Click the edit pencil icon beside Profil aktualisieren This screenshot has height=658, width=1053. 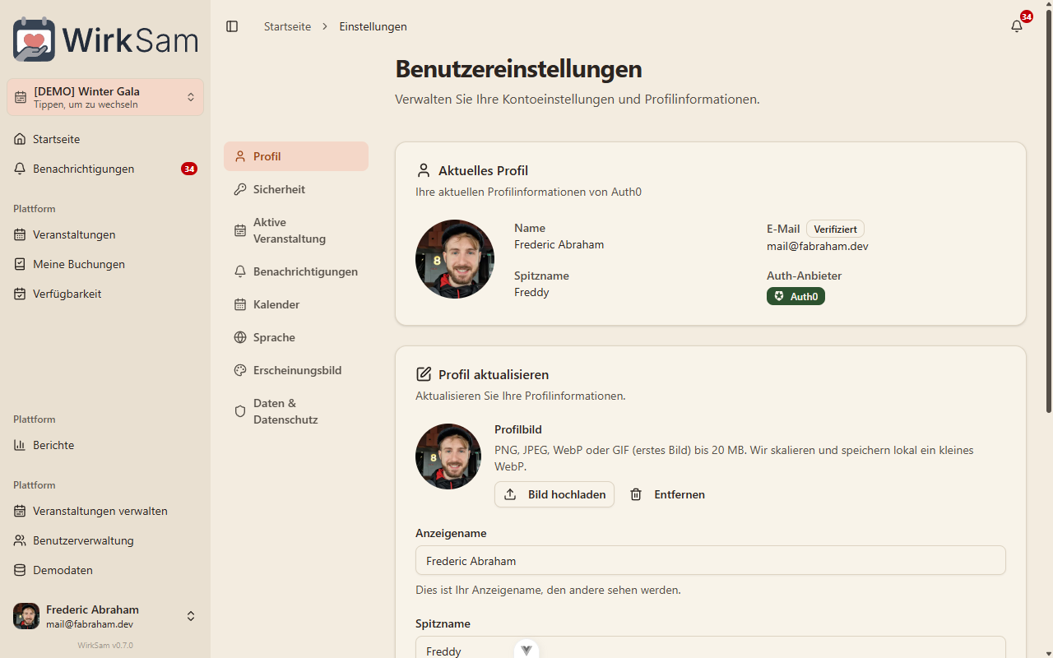tap(424, 374)
